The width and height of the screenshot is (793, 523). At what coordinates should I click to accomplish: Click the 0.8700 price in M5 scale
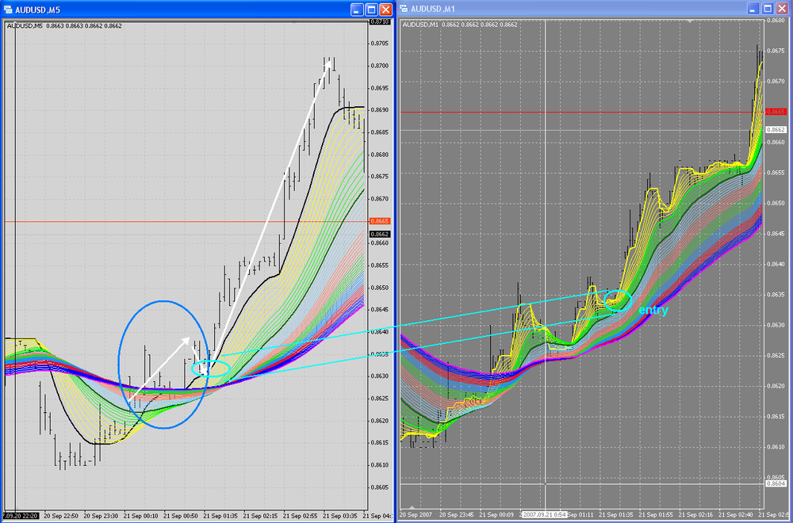[x=379, y=66]
